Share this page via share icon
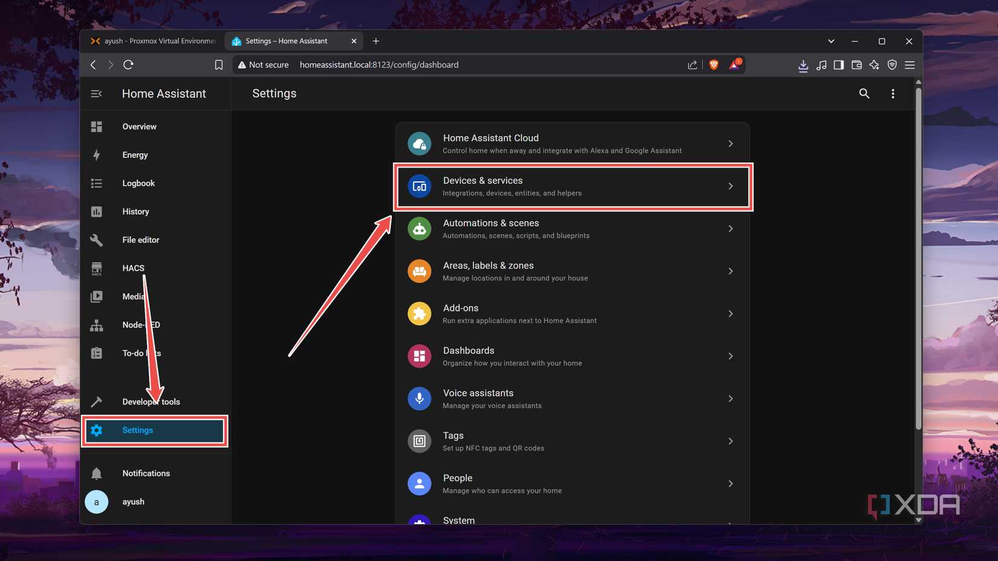The width and height of the screenshot is (998, 561). (693, 65)
